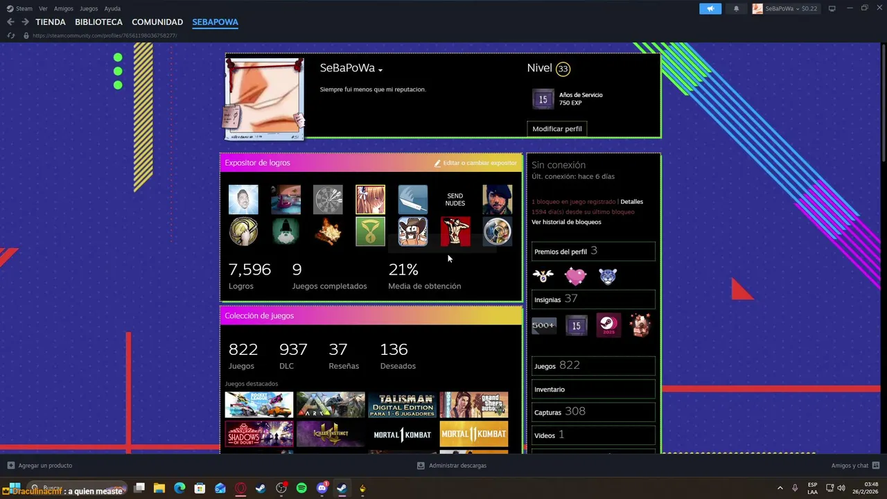
Task: Switch to the BIBLIOTECA tab
Action: point(98,22)
